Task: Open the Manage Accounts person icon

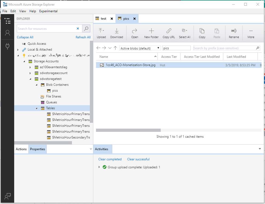Action: [7, 33]
